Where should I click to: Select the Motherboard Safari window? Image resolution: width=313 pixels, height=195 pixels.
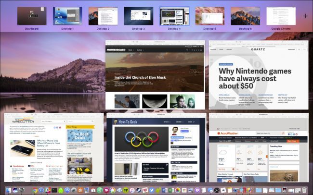(x=155, y=75)
